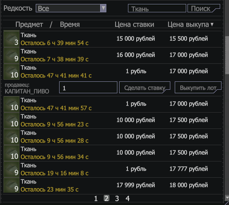Click the Поиск search button
The image size is (229, 205).
point(204,8)
